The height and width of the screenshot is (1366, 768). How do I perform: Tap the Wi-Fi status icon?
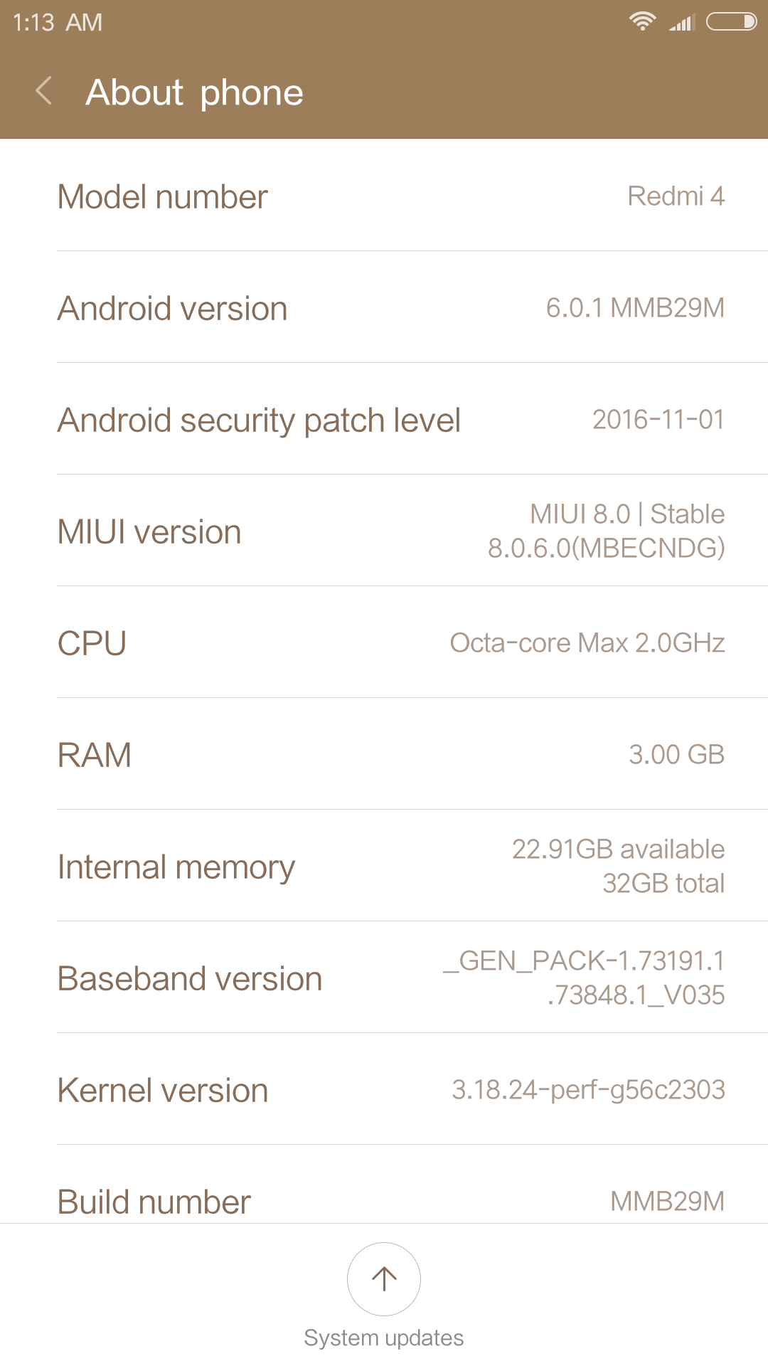(642, 22)
